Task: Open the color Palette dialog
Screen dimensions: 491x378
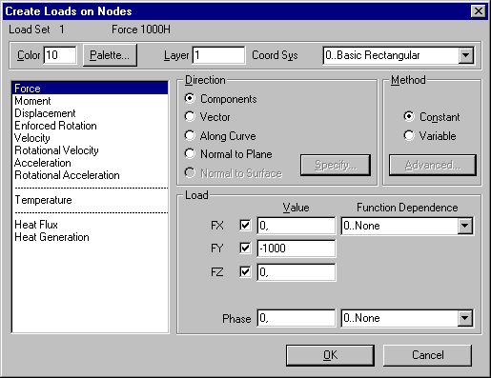Action: pos(110,55)
